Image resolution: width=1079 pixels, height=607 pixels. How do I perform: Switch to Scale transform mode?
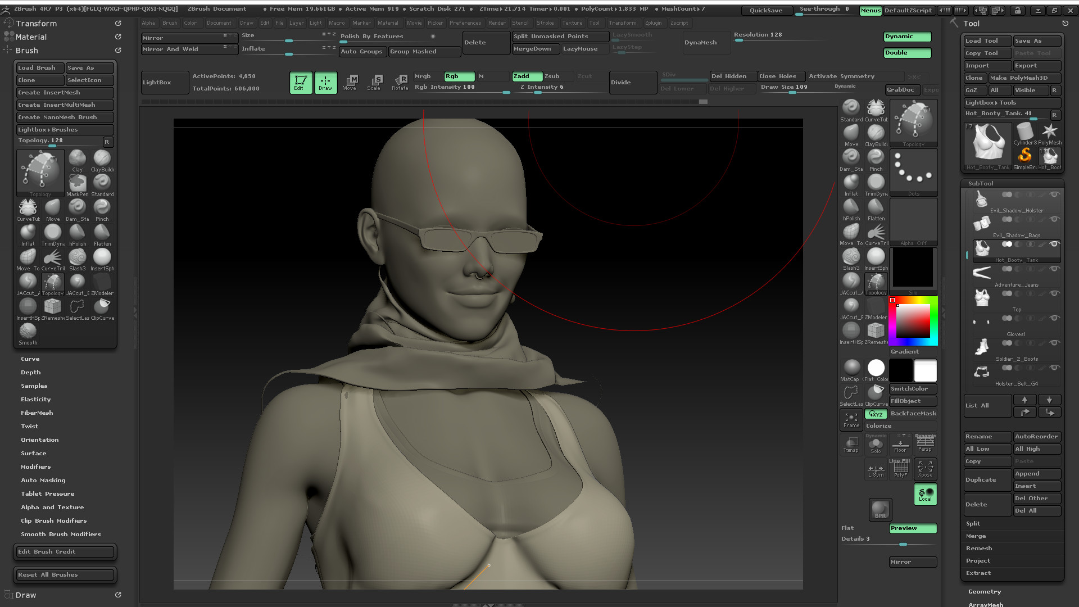(374, 82)
